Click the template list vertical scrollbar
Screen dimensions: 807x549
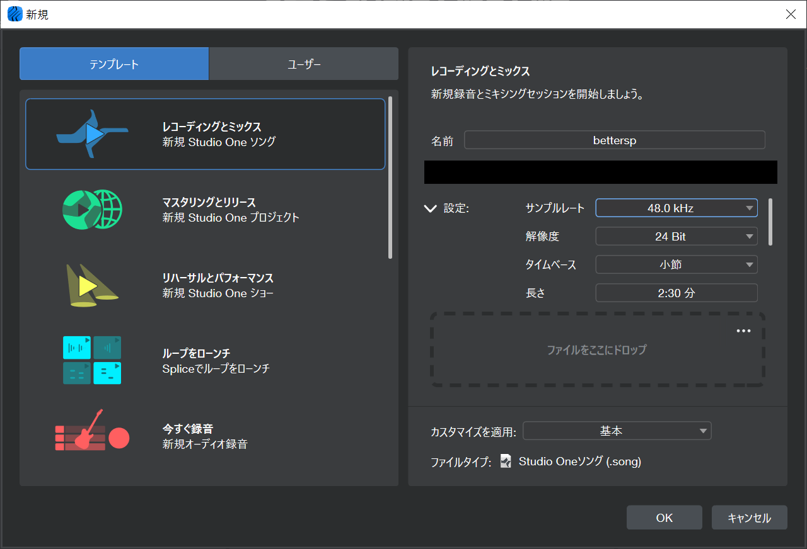[x=390, y=177]
